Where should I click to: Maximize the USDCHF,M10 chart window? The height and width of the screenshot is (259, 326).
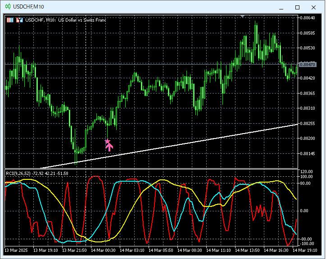(x=297, y=8)
